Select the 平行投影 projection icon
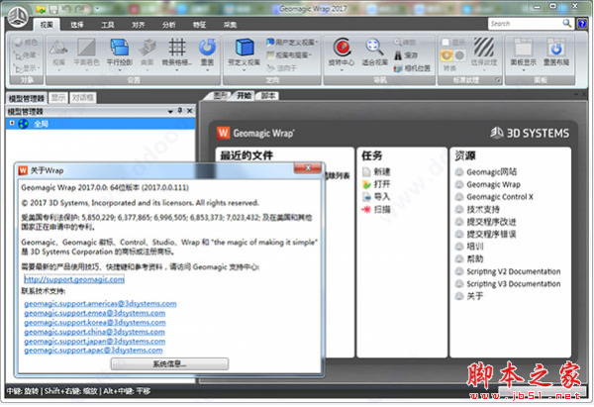The height and width of the screenshot is (407, 594). [120, 48]
